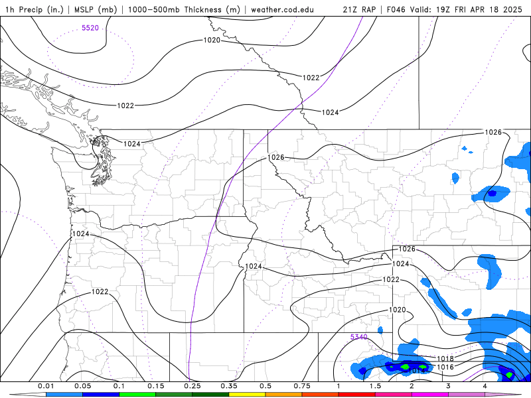Click the 1.5 legend value

(375, 386)
